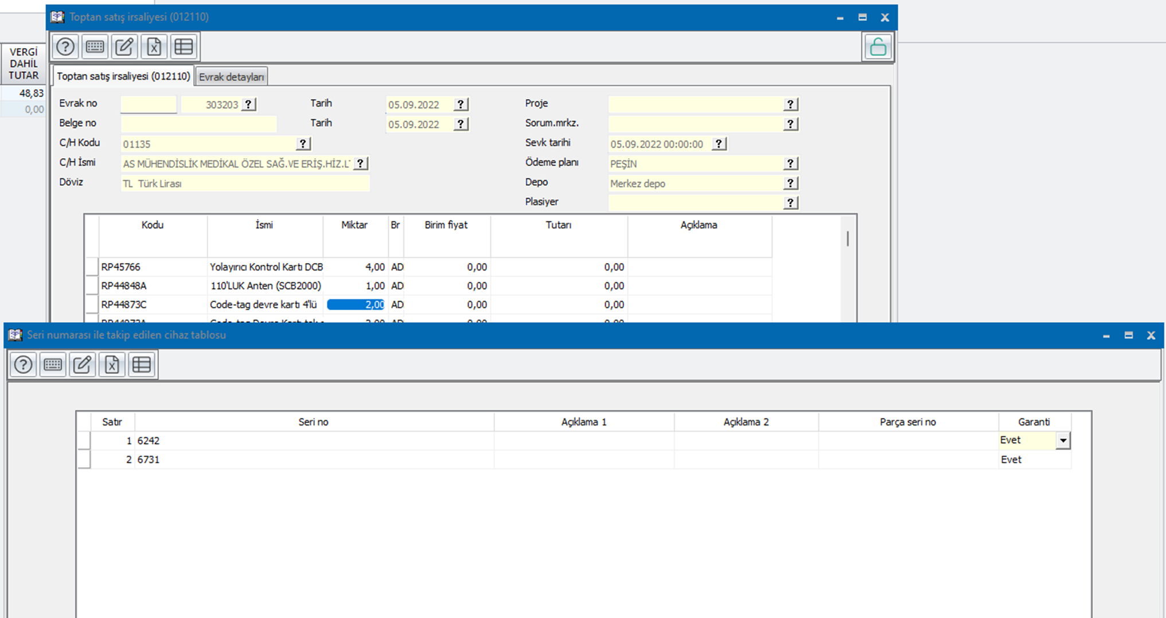Select row marker for RP45766 line

click(x=92, y=267)
